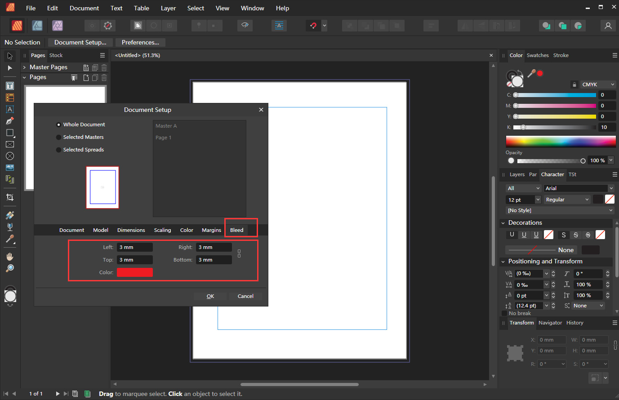The image size is (619, 400).
Task: Select the Rectangle shape tool
Action: pos(10,133)
